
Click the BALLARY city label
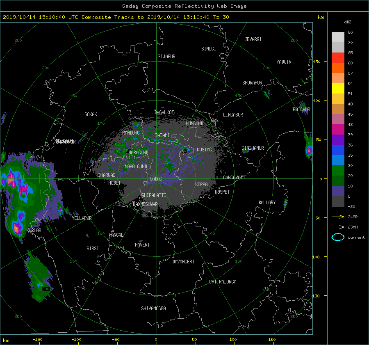click(267, 203)
